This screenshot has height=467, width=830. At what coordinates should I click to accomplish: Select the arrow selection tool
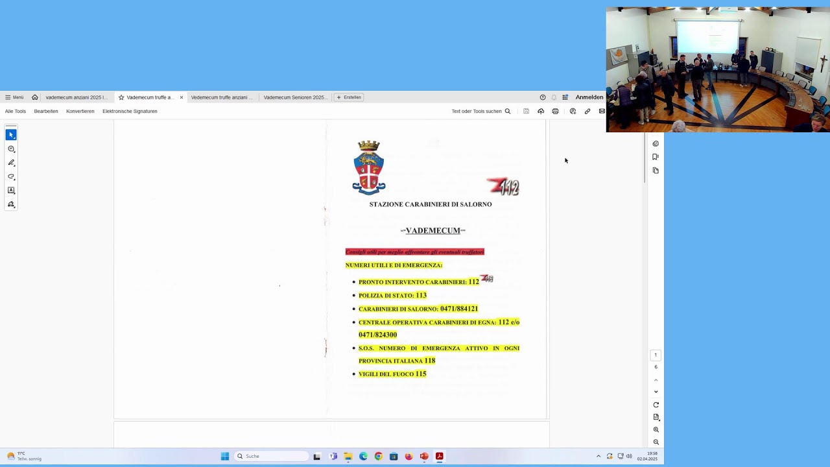11,135
